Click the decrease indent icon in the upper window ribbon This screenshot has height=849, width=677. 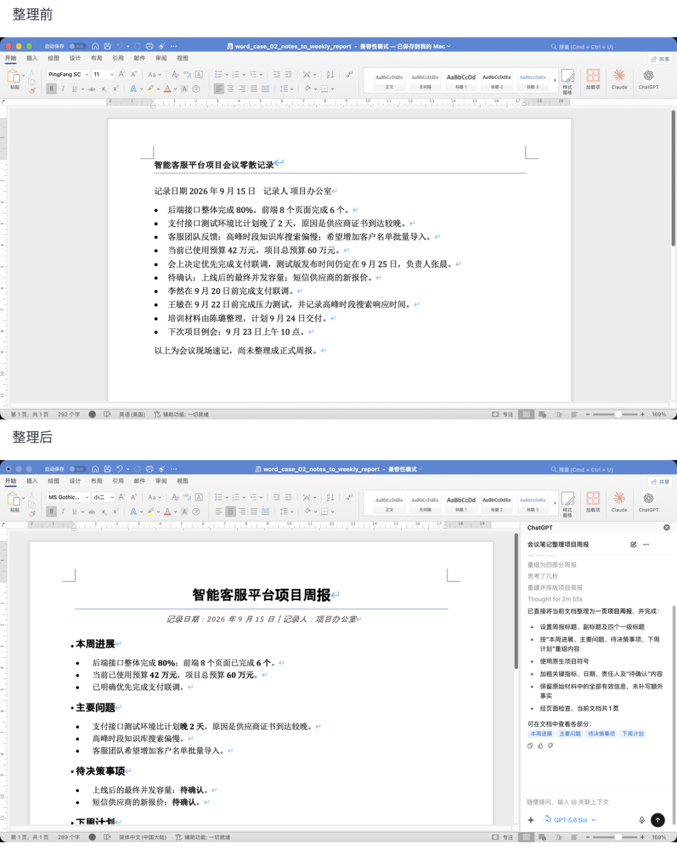(x=276, y=74)
